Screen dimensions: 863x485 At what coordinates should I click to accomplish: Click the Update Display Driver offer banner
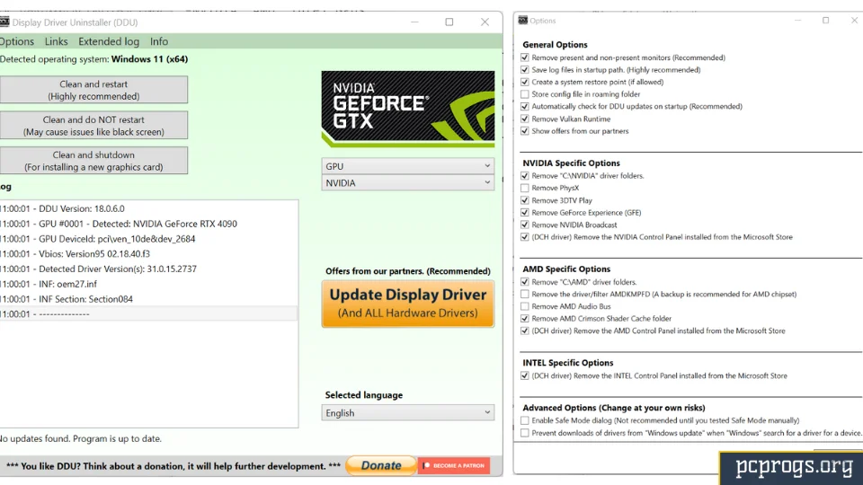pos(408,304)
